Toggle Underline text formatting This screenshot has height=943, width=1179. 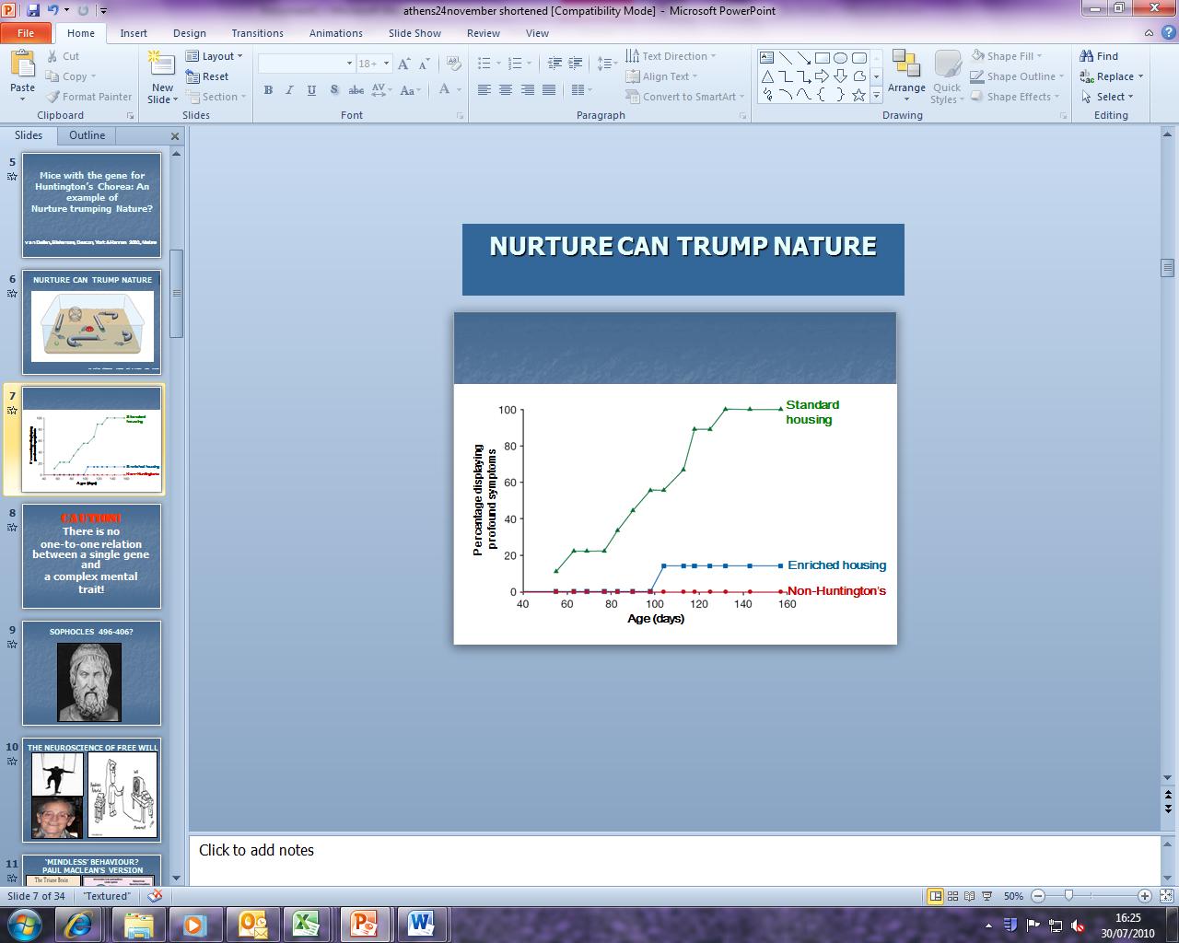[311, 90]
